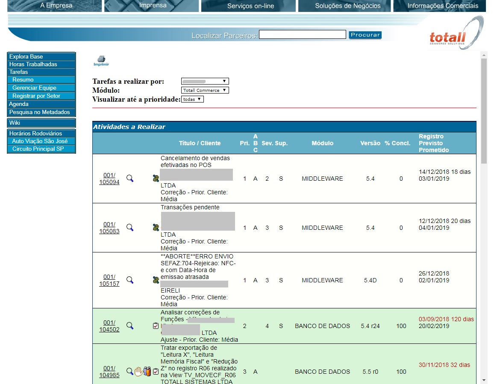Open magnifier details for task 105083

130,228
